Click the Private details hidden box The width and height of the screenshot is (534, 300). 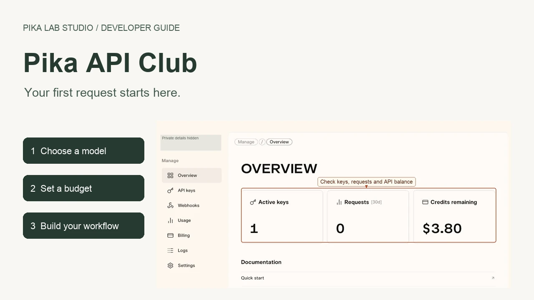tap(191, 142)
